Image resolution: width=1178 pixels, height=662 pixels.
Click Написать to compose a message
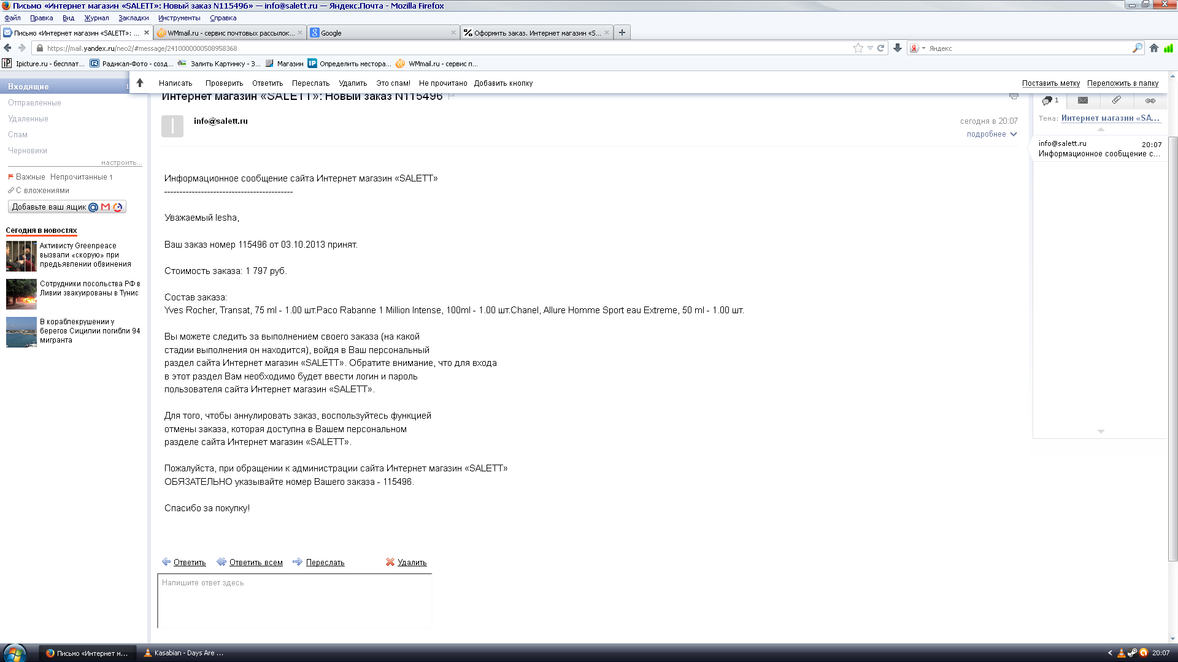click(175, 83)
